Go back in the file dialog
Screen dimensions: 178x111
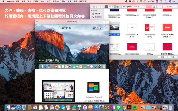99,7
